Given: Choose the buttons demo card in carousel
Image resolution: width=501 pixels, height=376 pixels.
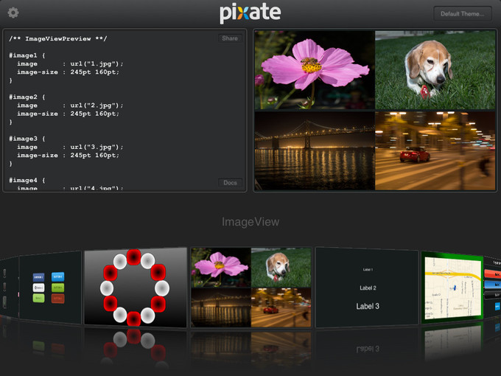Looking at the screenshot, I should 50,287.
